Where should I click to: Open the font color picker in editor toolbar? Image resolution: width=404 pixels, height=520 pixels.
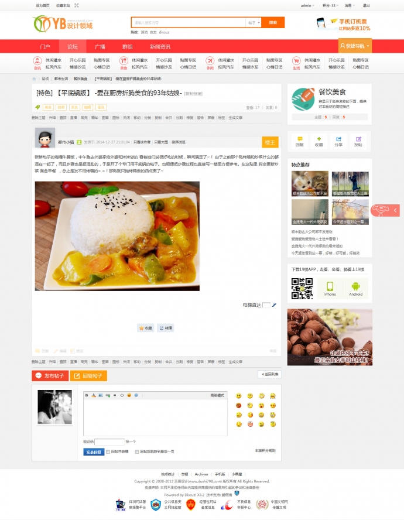[94, 395]
